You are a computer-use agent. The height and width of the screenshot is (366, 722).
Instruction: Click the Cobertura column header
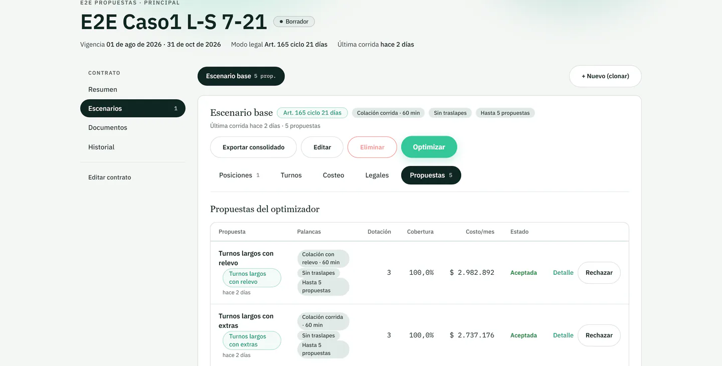point(420,232)
